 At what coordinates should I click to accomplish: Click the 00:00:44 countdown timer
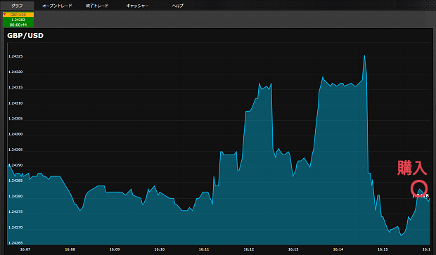pos(18,25)
